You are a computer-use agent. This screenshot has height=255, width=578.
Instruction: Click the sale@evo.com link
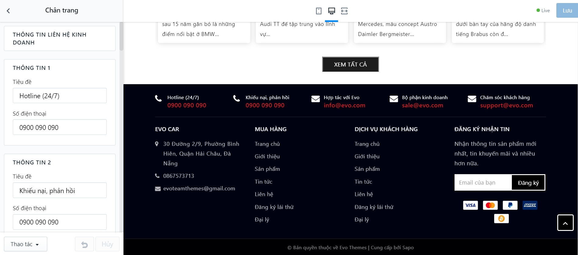[x=423, y=105]
